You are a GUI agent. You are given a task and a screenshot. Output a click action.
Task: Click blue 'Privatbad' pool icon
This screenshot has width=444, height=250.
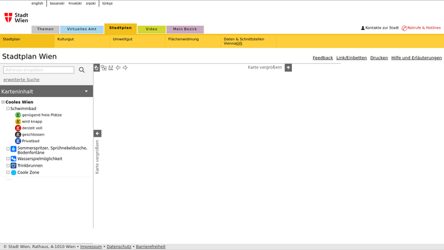[18, 141]
